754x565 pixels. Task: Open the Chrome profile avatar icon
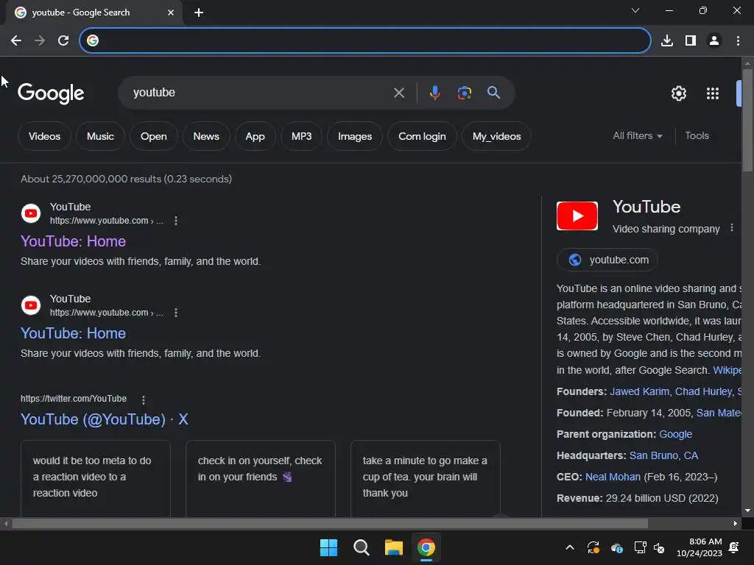[x=714, y=40]
